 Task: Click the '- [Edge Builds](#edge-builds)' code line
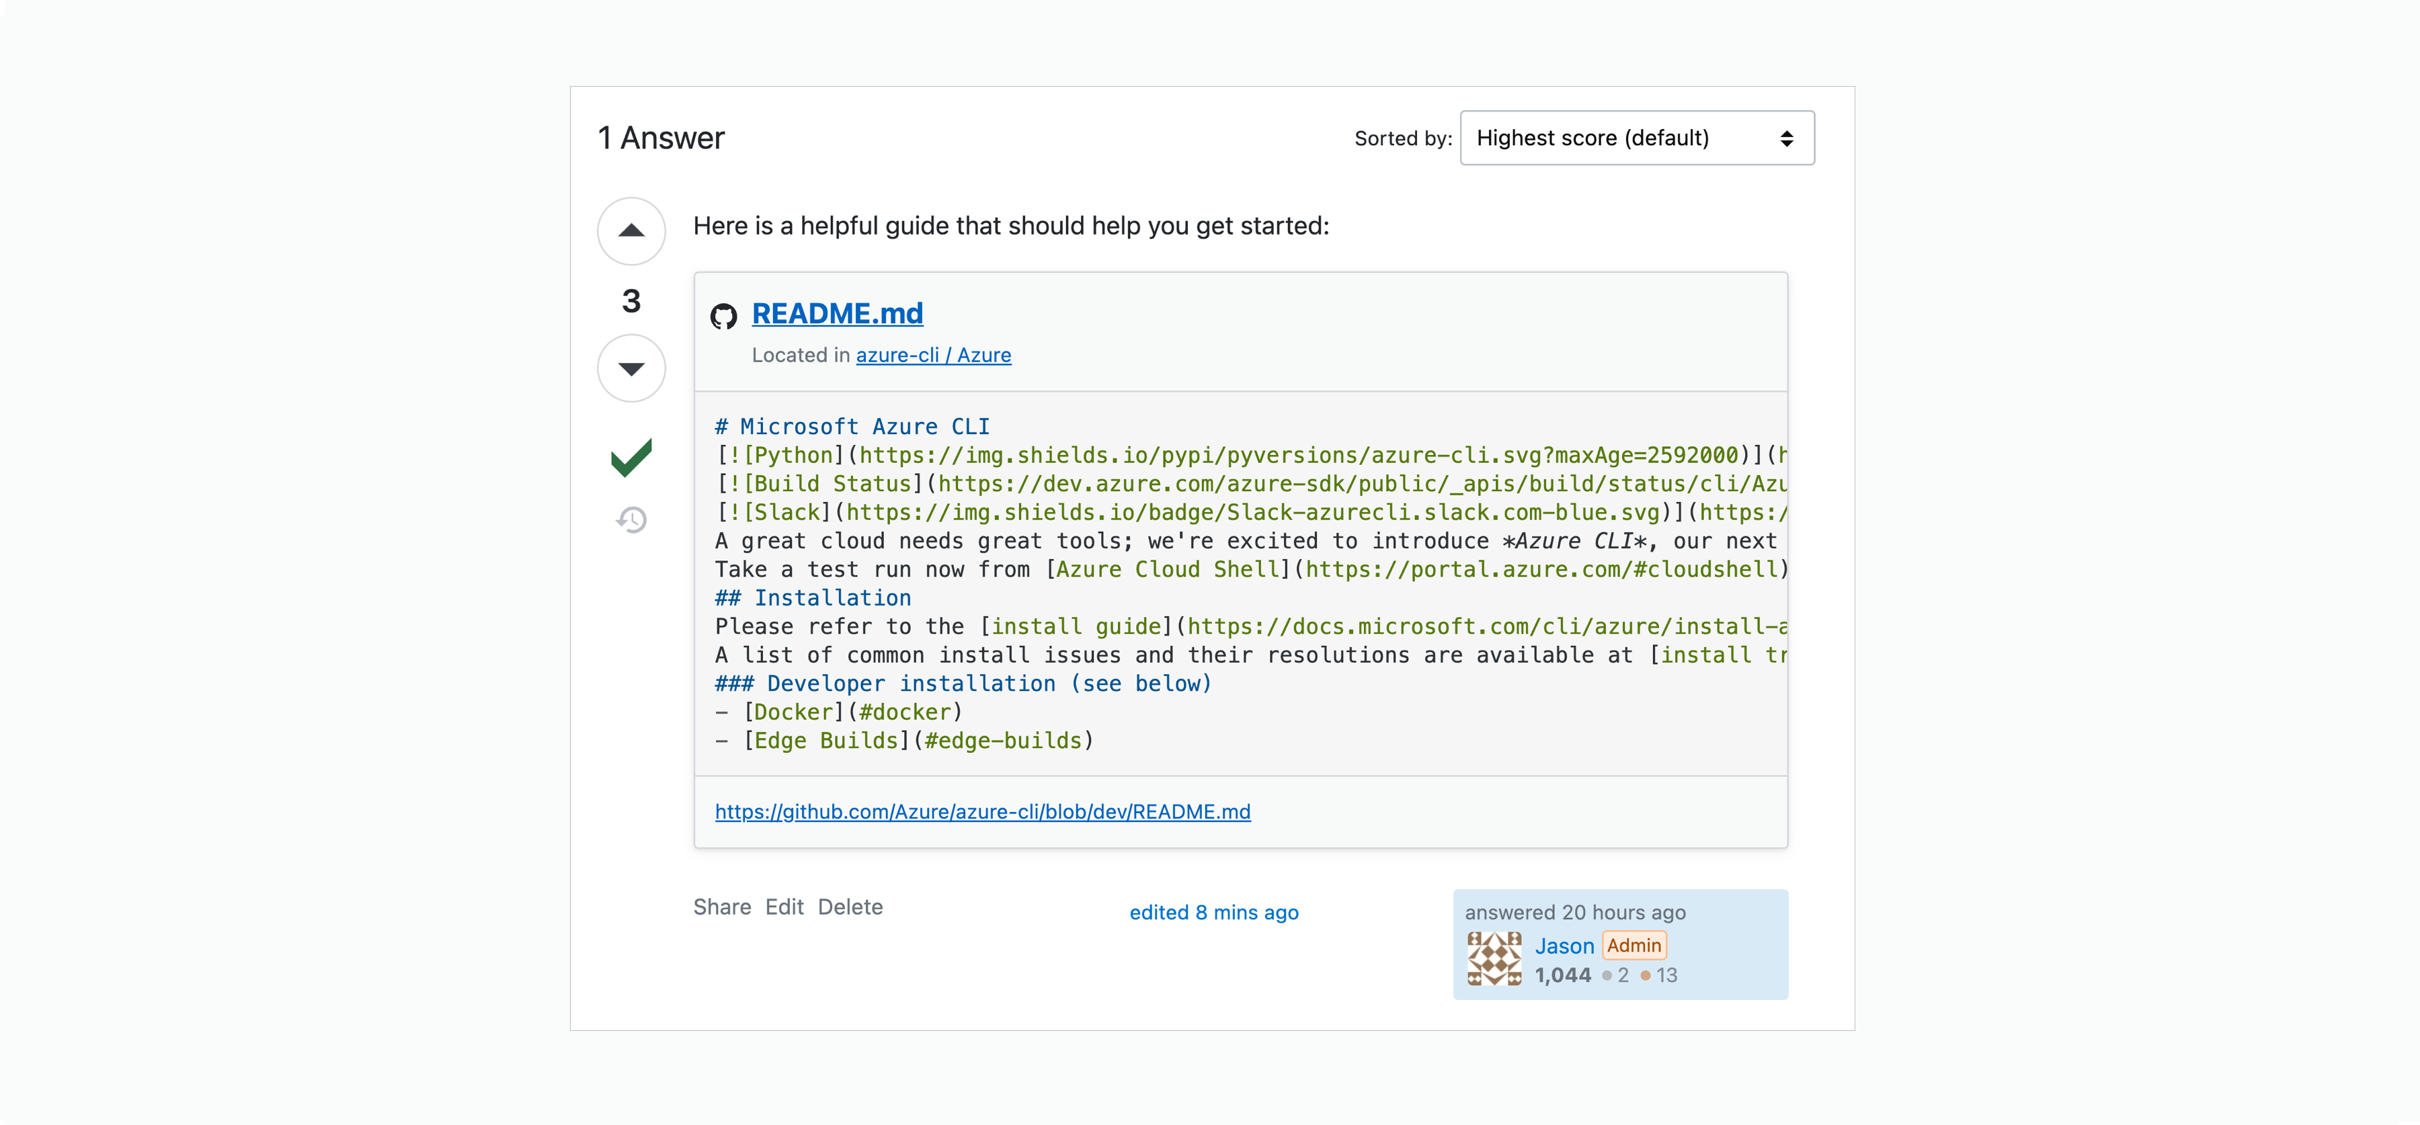click(905, 741)
